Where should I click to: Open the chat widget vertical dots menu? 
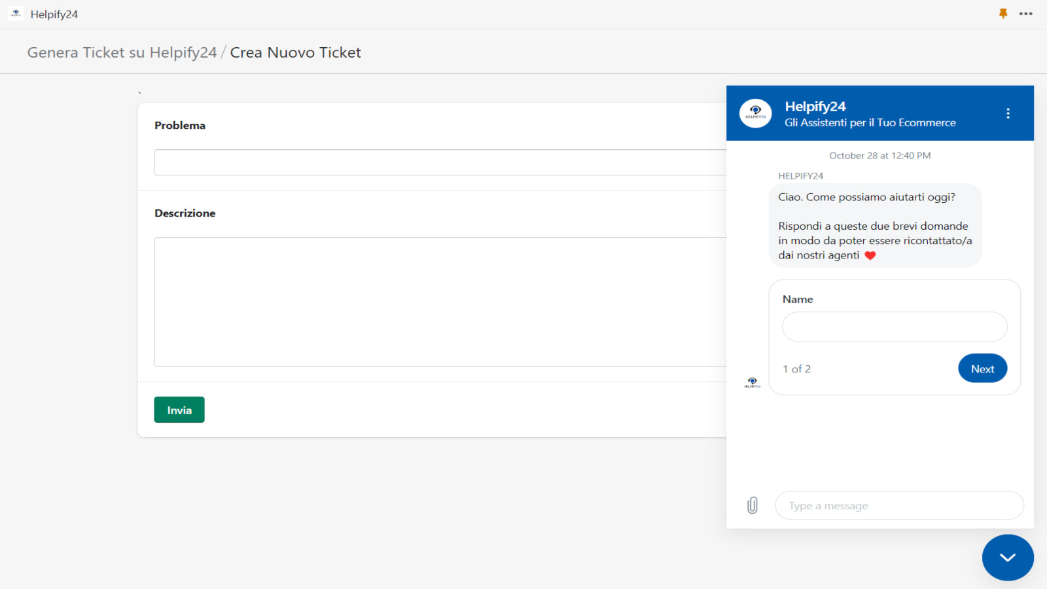click(x=1008, y=113)
